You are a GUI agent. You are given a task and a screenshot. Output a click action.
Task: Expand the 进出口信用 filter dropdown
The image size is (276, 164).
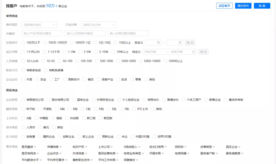click(158, 147)
